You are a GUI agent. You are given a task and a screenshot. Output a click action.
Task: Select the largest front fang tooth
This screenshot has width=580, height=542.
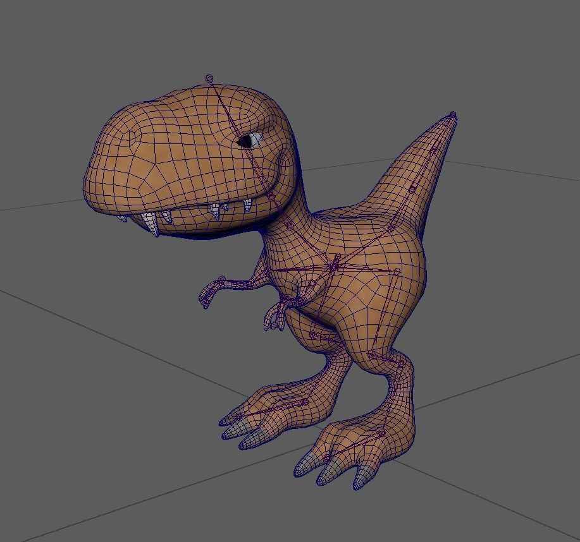point(151,223)
